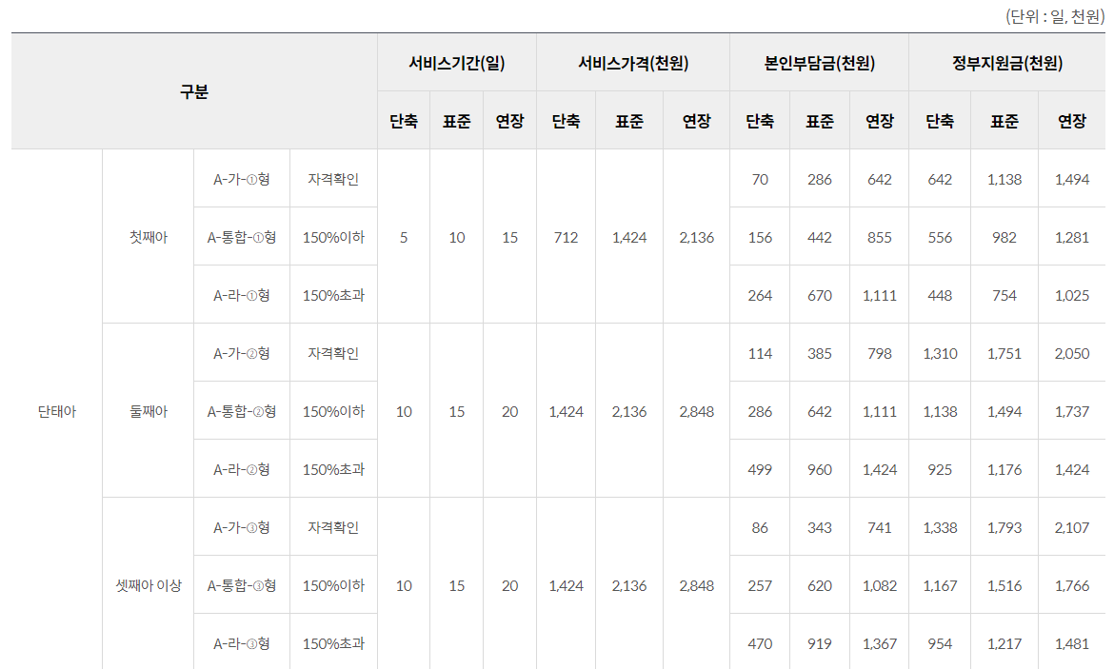The image size is (1114, 669).
Task: Select the subsidy value '982'
Action: (1005, 237)
